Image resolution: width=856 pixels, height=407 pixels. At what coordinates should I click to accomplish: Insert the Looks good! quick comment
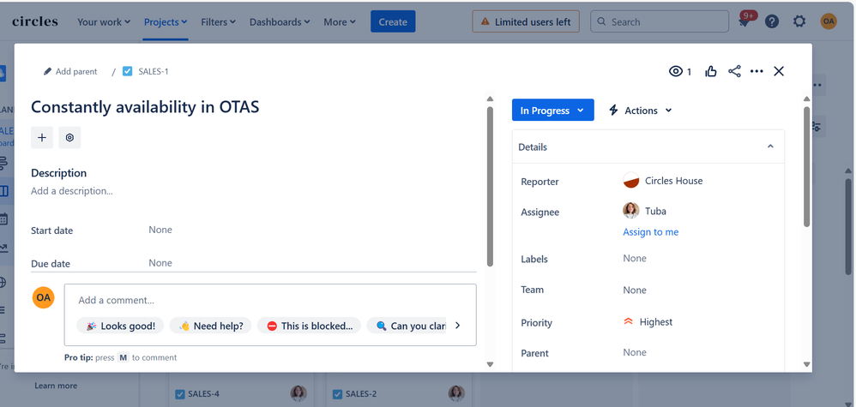click(x=120, y=326)
